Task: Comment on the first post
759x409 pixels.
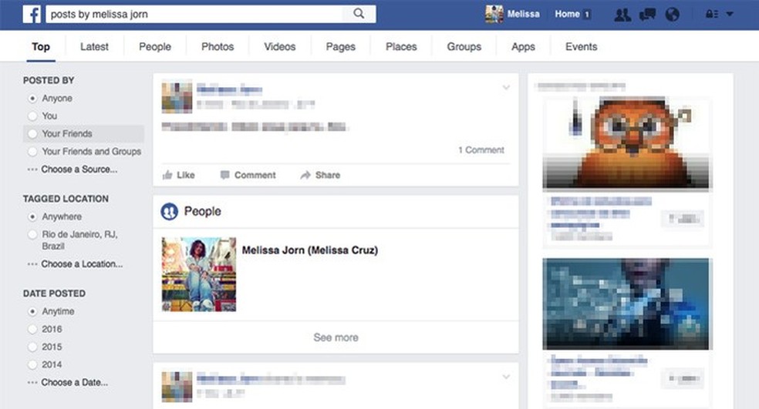Action: tap(248, 175)
